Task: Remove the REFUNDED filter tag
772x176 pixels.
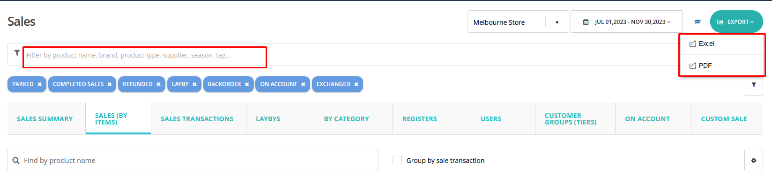Action: [x=158, y=84]
